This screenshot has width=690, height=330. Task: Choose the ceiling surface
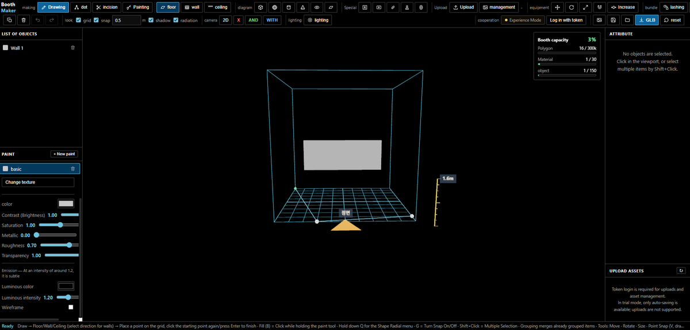pos(217,7)
